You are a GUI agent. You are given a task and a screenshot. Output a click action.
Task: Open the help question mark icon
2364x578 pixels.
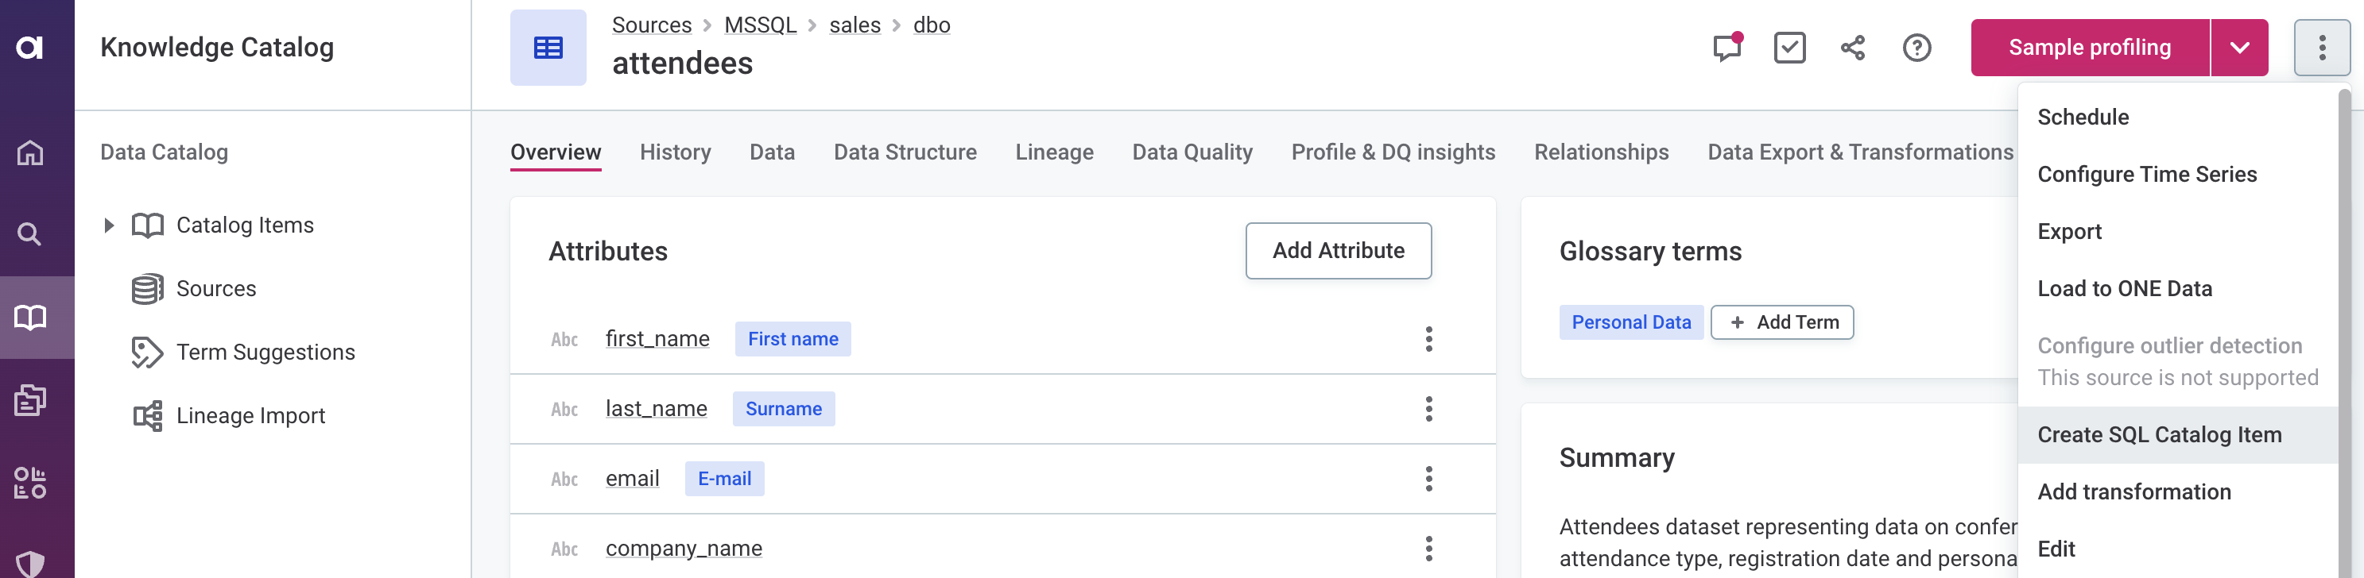1916,48
